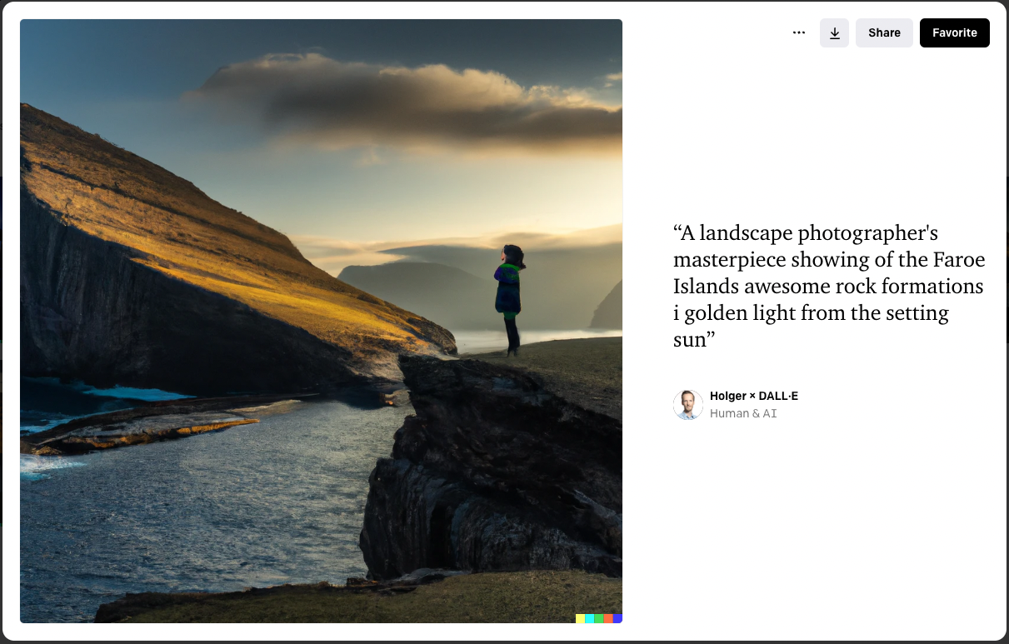This screenshot has height=644, width=1009.
Task: Click Holger's profile avatar
Action: (x=687, y=405)
